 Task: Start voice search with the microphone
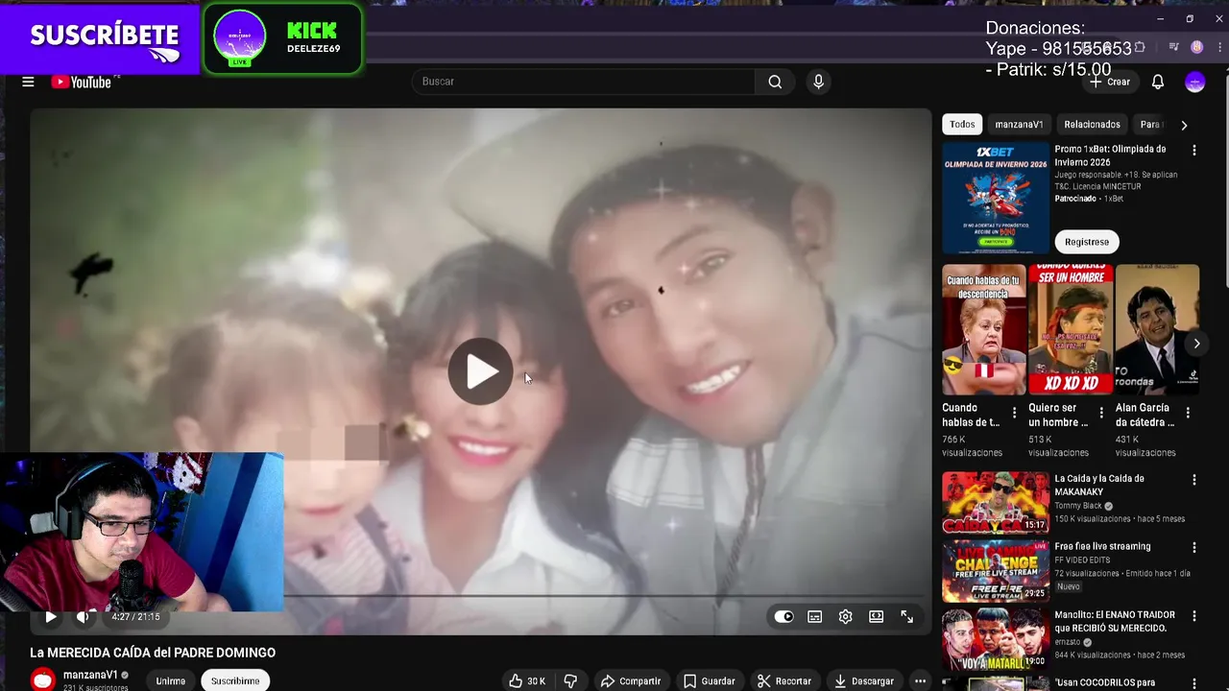[818, 82]
